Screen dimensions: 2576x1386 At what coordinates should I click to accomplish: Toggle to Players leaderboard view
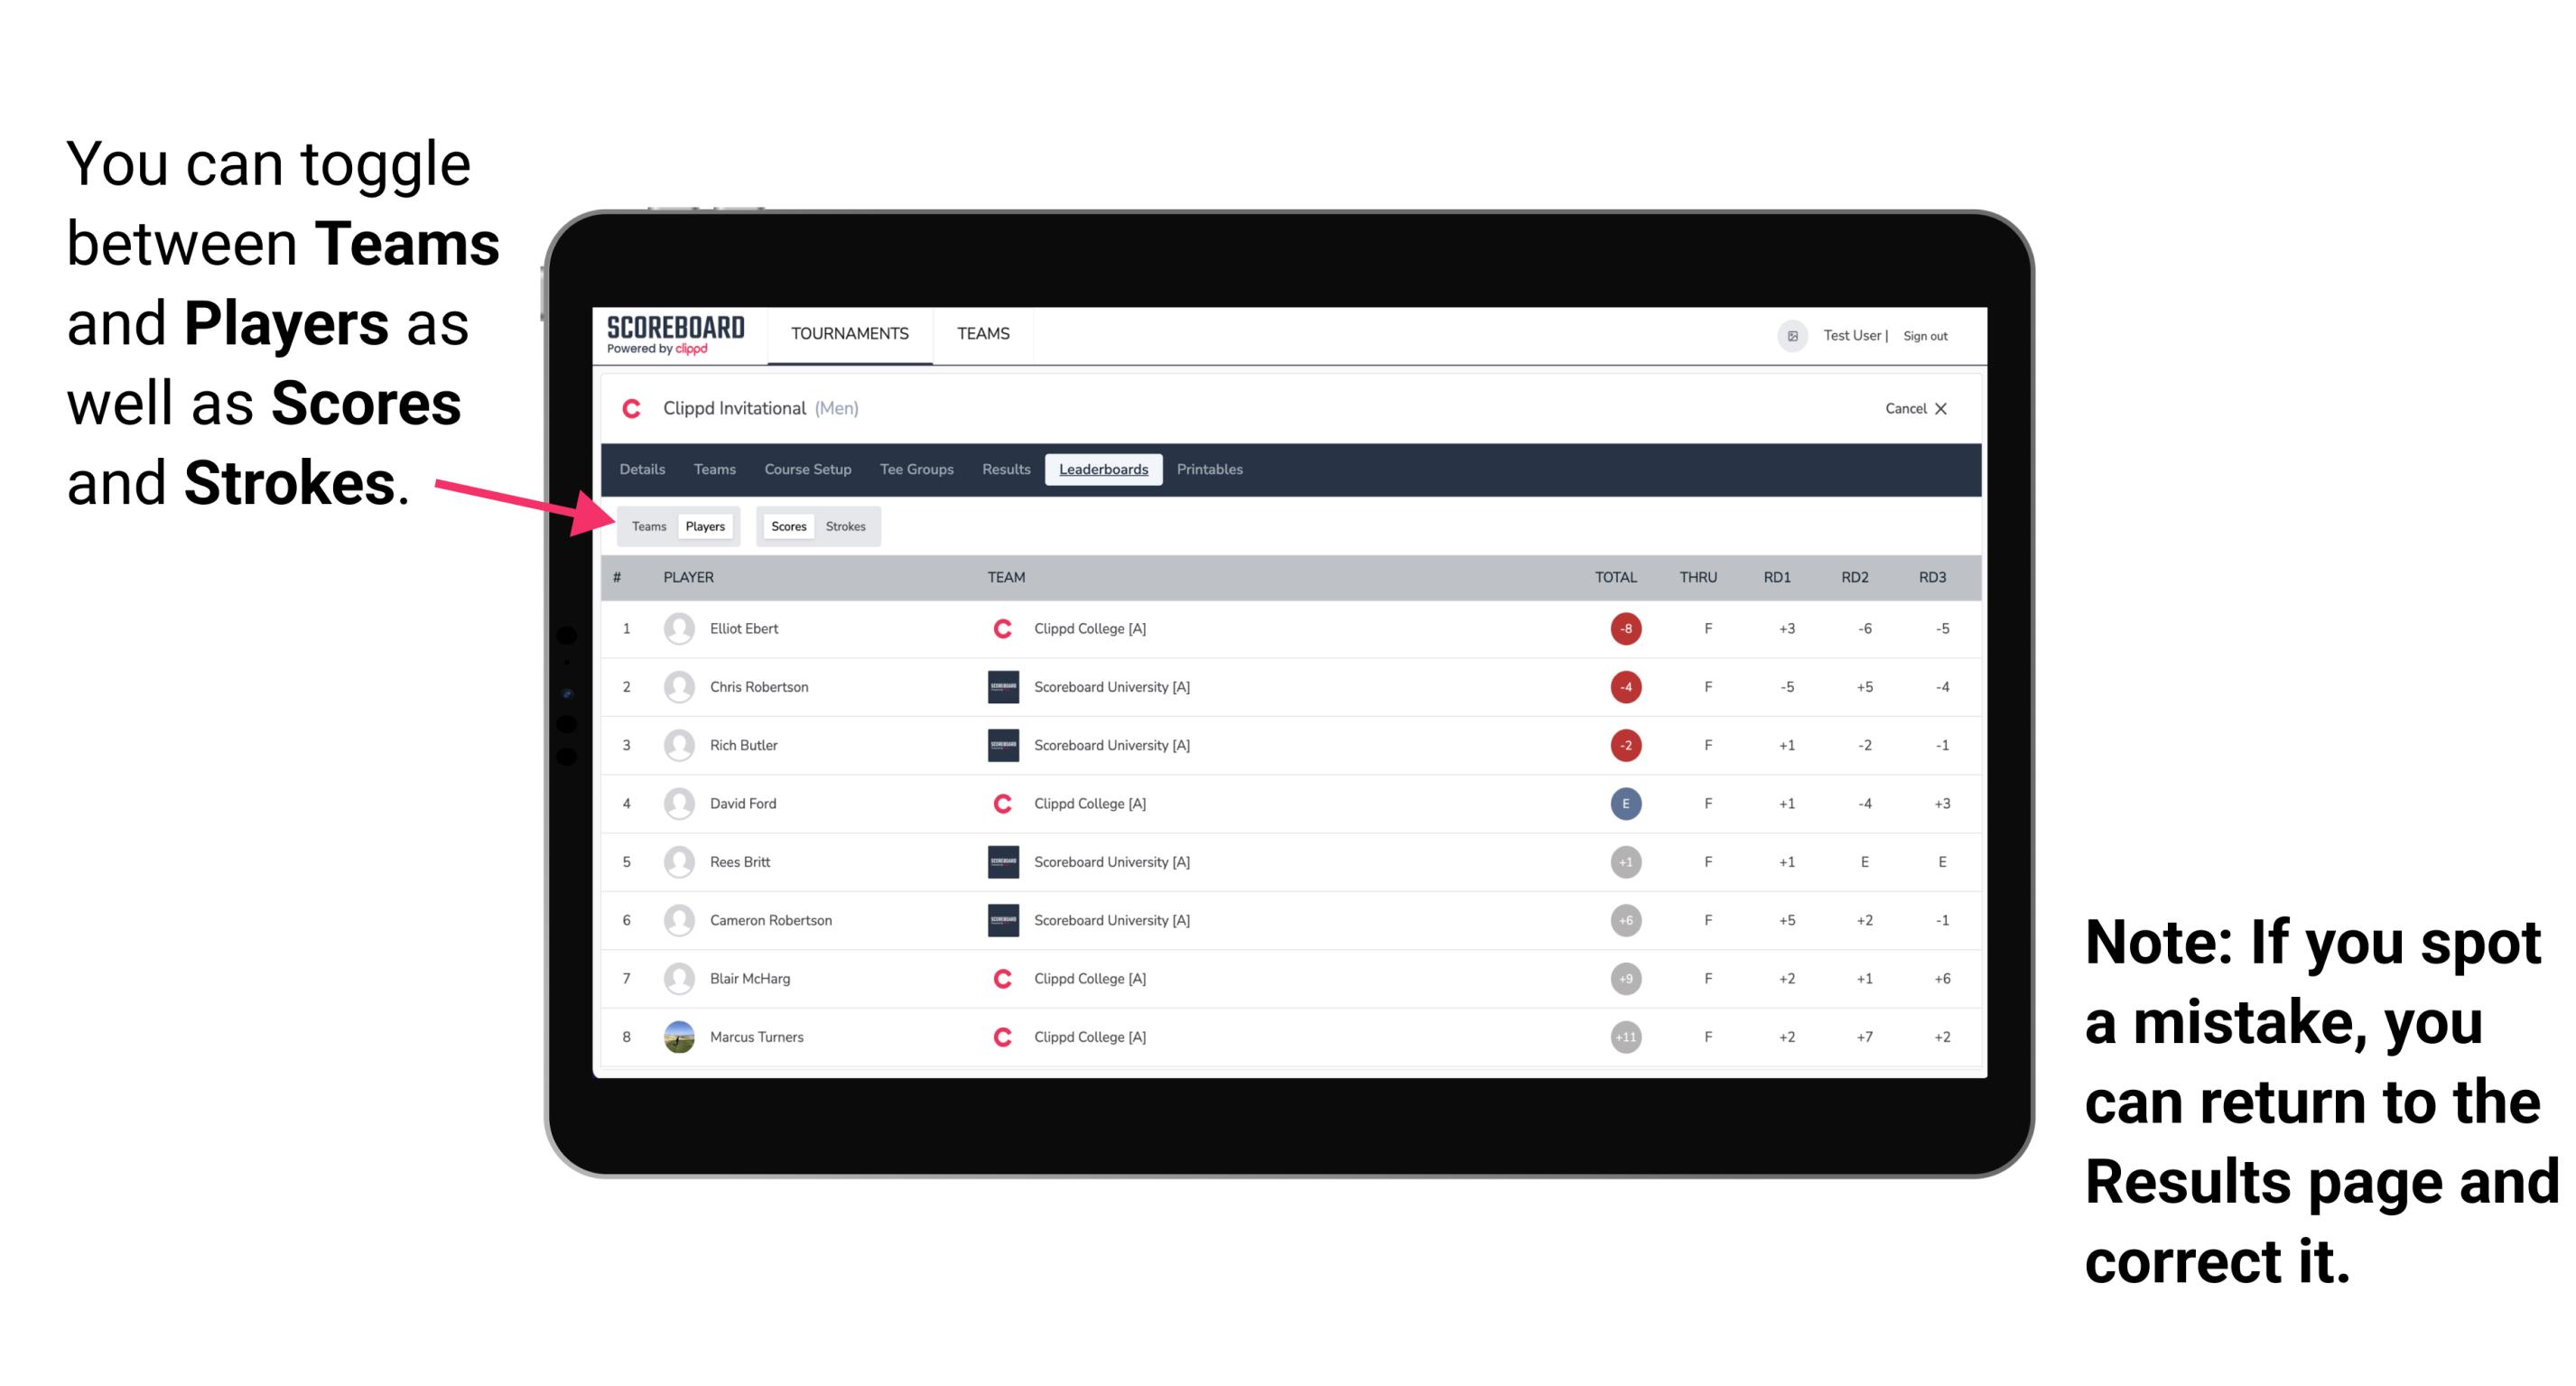[x=704, y=526]
